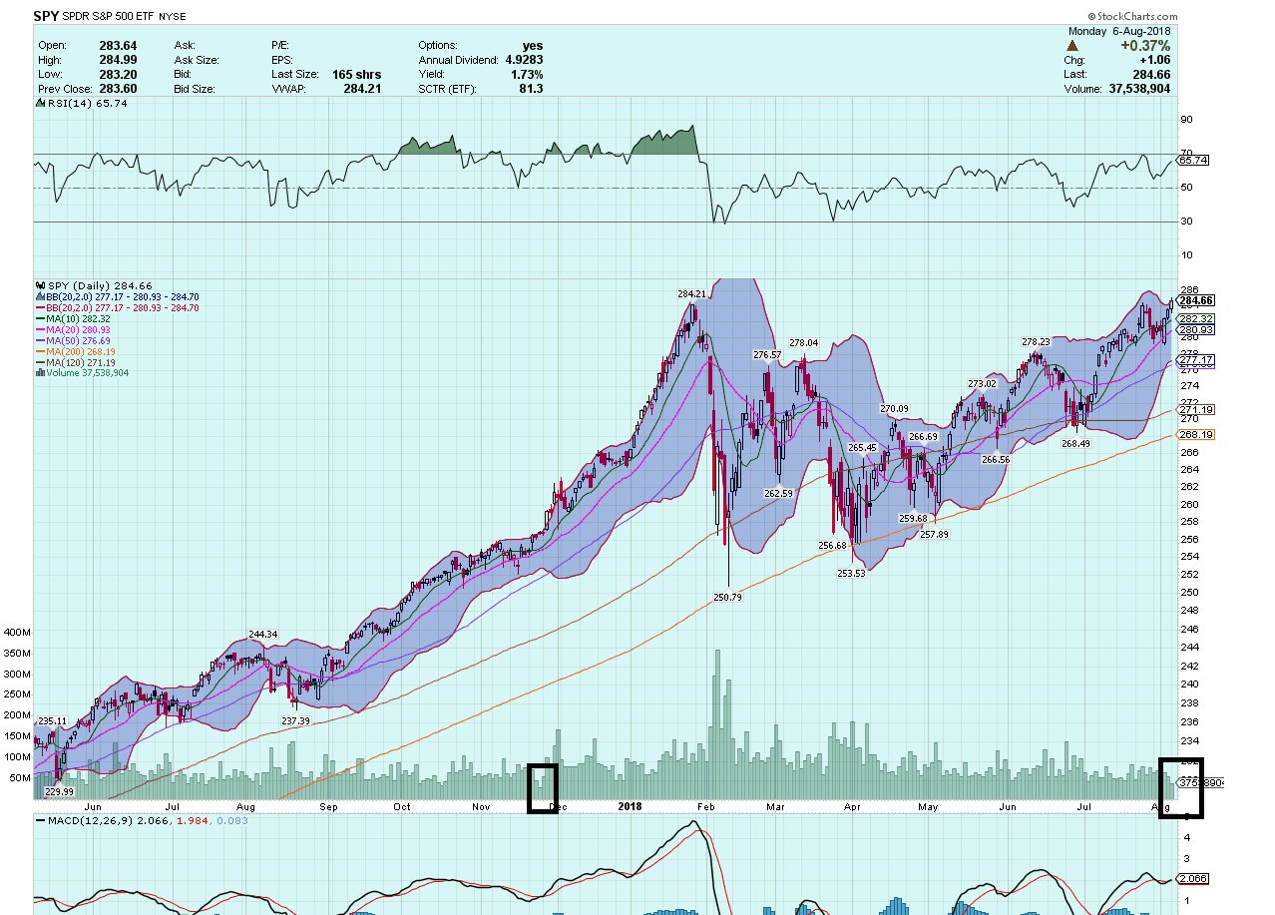Select the +0.37% percent change value
The height and width of the screenshot is (915, 1275).
[1145, 46]
